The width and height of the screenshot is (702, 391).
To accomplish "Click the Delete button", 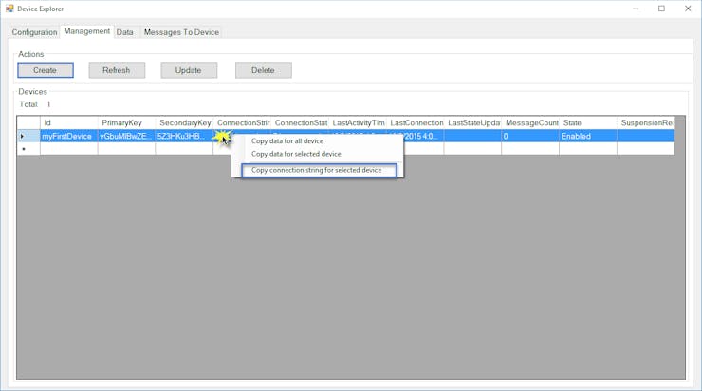I will [x=264, y=70].
